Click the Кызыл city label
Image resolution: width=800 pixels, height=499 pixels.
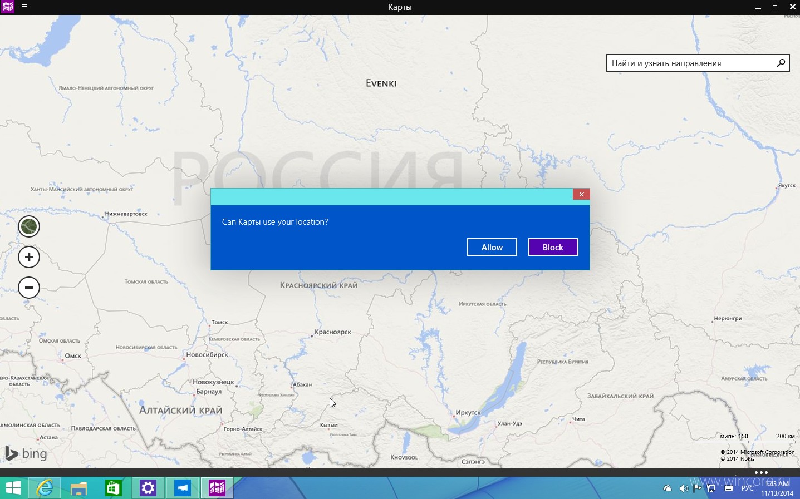(x=329, y=425)
